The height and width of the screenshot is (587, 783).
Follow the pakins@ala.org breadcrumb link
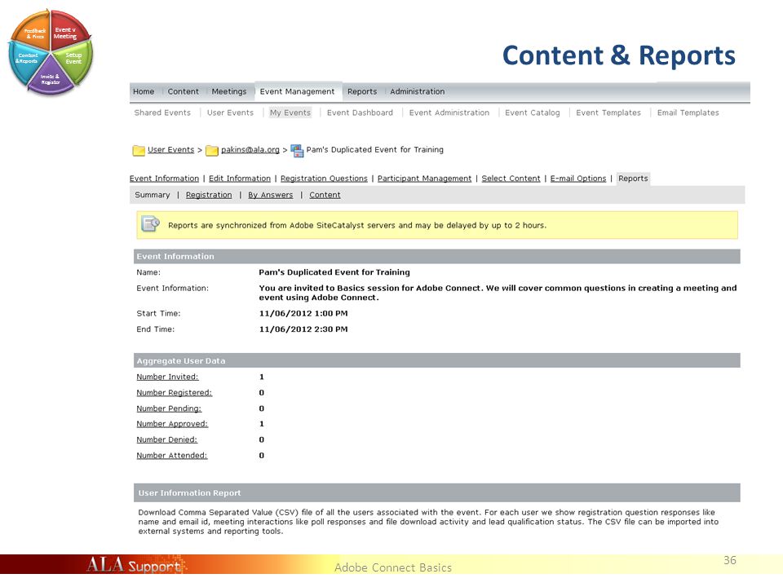[250, 150]
